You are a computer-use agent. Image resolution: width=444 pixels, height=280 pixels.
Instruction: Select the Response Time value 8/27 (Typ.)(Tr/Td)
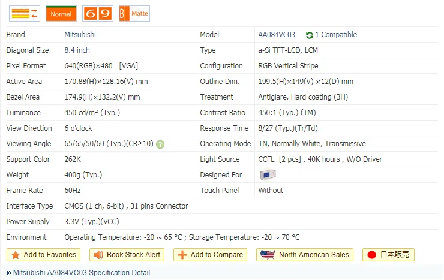pyautogui.click(x=288, y=128)
